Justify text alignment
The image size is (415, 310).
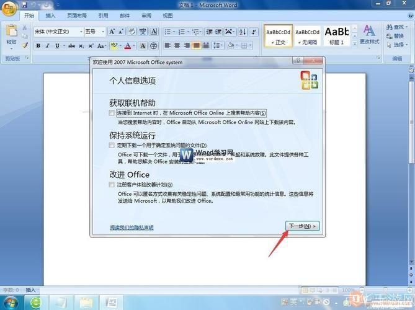[x=196, y=45]
